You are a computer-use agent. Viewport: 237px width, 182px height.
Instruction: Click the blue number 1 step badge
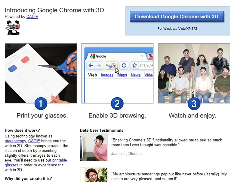pyautogui.click(x=41, y=104)
